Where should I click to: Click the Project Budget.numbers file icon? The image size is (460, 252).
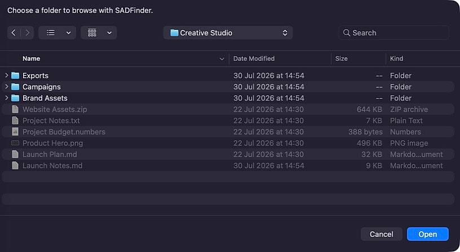tap(15, 132)
